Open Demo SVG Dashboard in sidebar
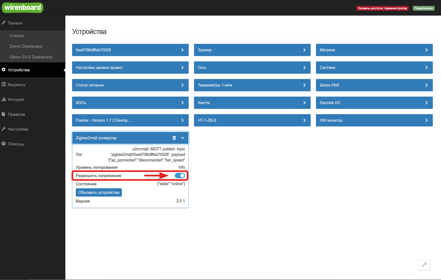Viewport: 441px width, 280px height. [x=31, y=57]
